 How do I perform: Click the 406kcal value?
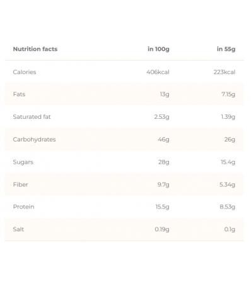pos(158,72)
